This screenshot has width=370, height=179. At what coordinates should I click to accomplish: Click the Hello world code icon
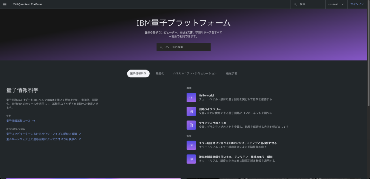pos(191,97)
